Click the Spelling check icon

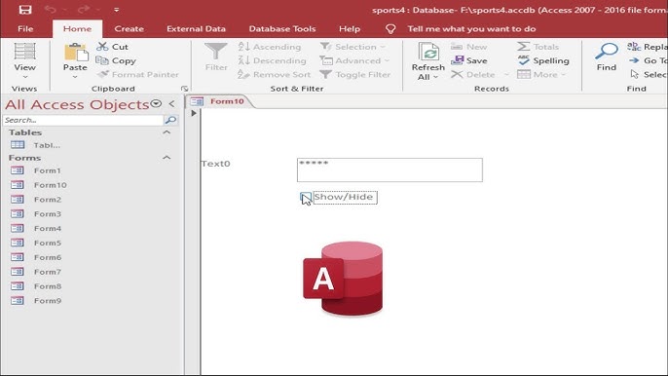click(x=524, y=60)
